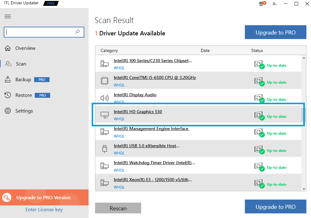Open the hamburger menu in the sidebar
The image size is (311, 218).
coord(8,16)
